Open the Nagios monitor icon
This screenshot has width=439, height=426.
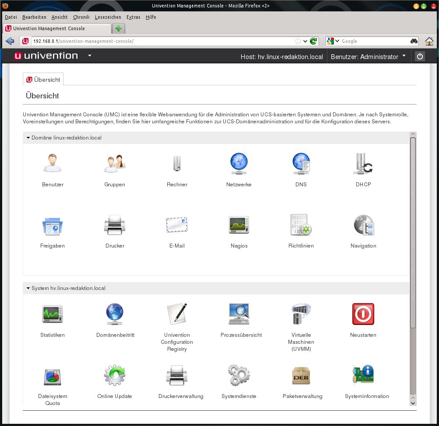pos(239,225)
